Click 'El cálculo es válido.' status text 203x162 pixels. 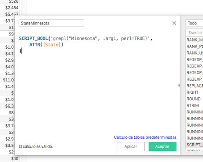(36, 146)
